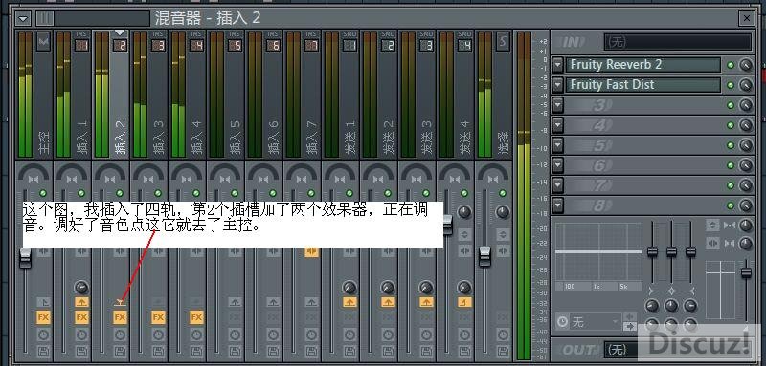Click the send-to-master arrow icon on 发送 1
The image size is (766, 366).
349,302
